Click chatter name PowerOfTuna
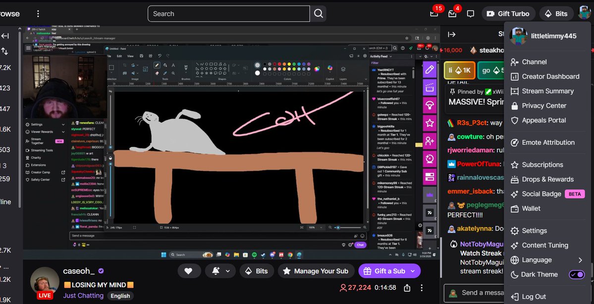 tap(478, 164)
